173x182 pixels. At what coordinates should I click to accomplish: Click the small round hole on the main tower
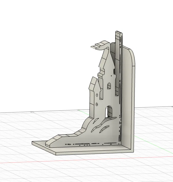coord(111,76)
